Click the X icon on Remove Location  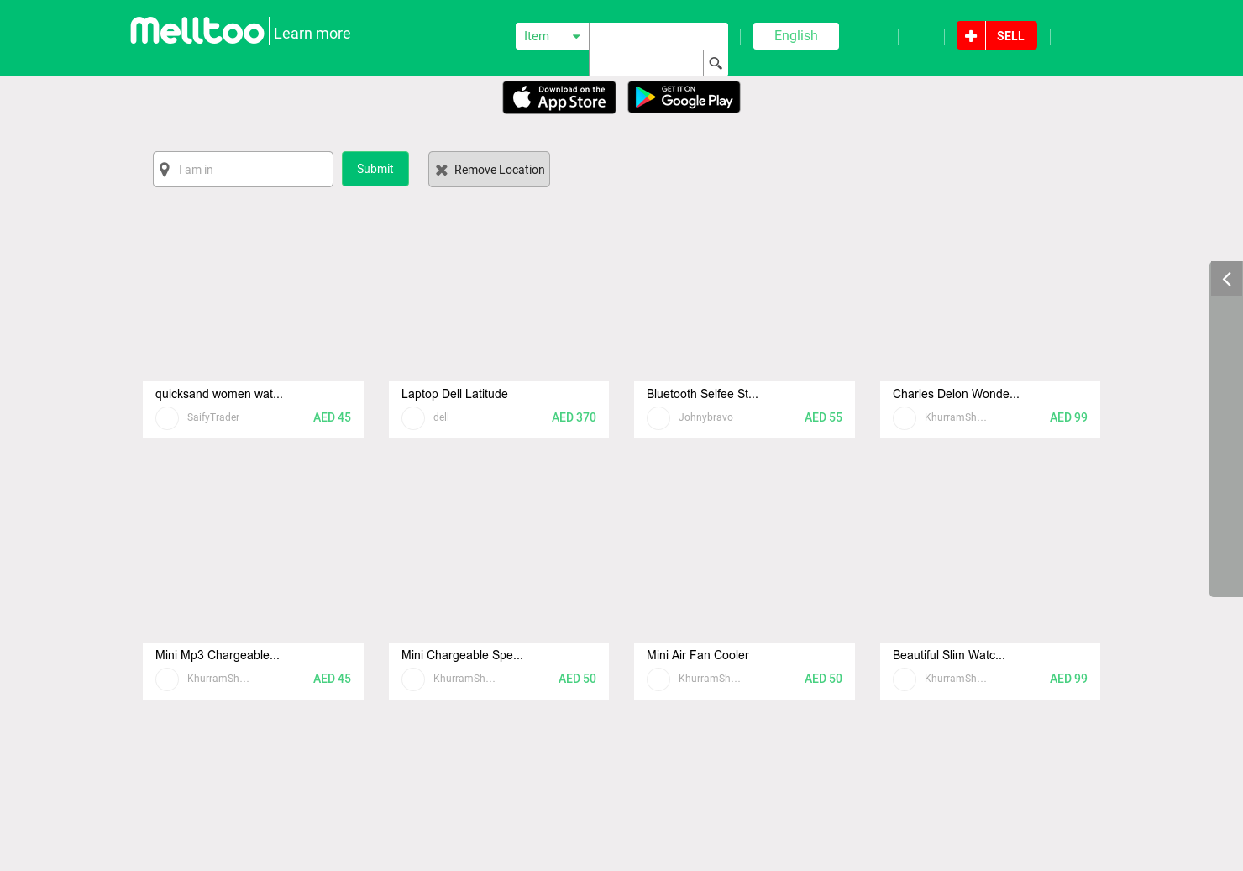pos(442,169)
